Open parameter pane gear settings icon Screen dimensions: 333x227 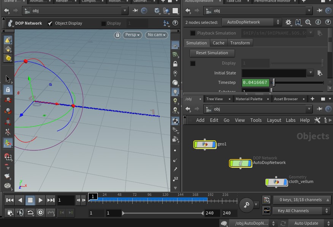click(x=289, y=22)
